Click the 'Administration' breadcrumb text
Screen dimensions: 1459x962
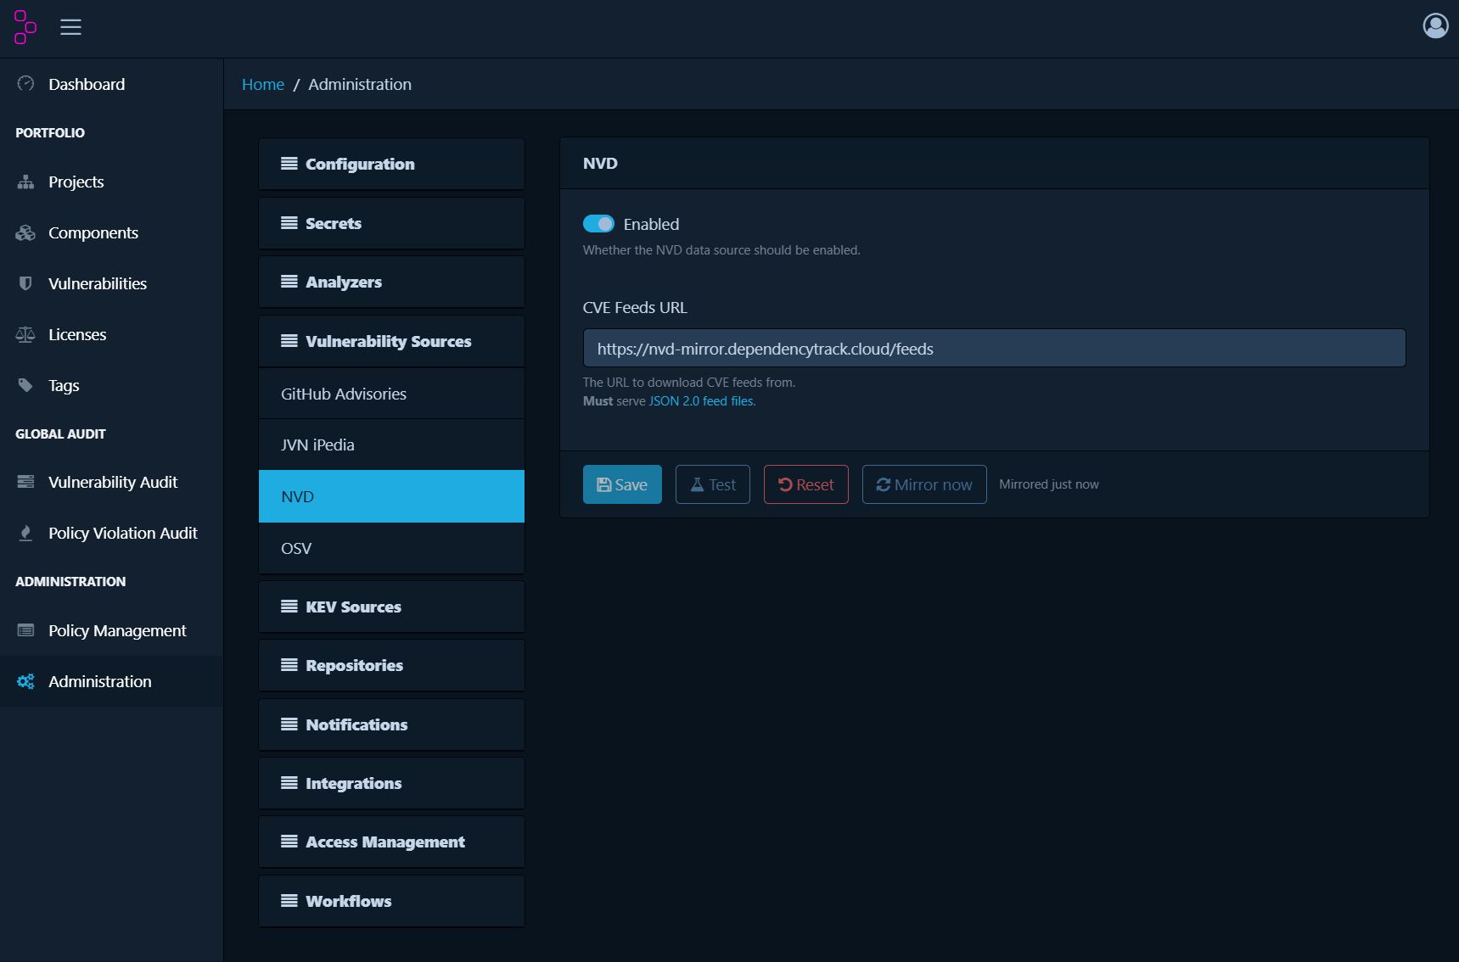tap(360, 84)
